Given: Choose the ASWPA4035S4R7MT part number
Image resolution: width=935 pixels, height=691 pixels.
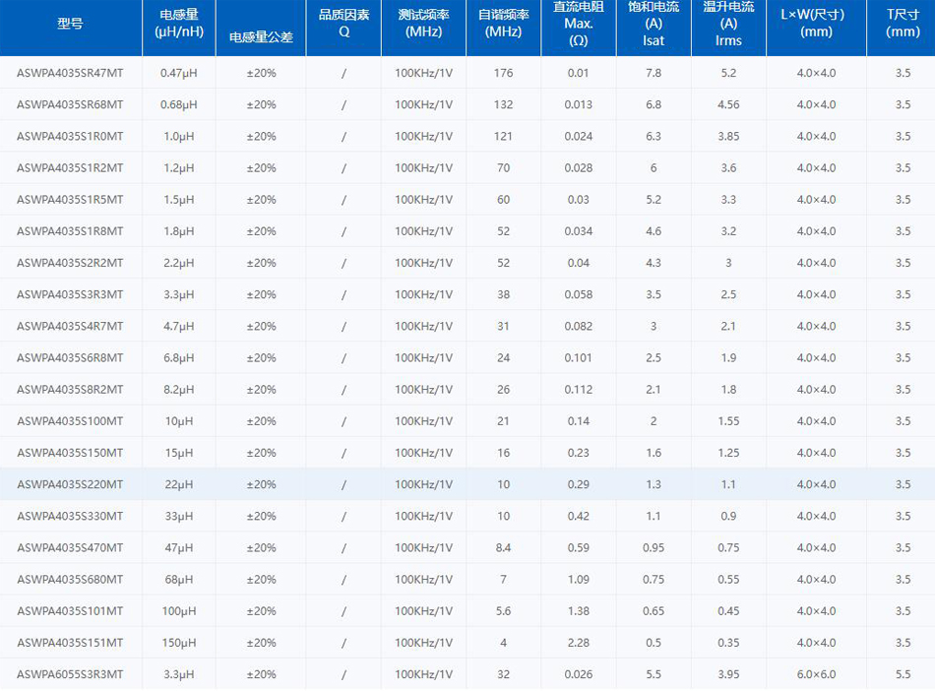Looking at the screenshot, I should point(70,327).
